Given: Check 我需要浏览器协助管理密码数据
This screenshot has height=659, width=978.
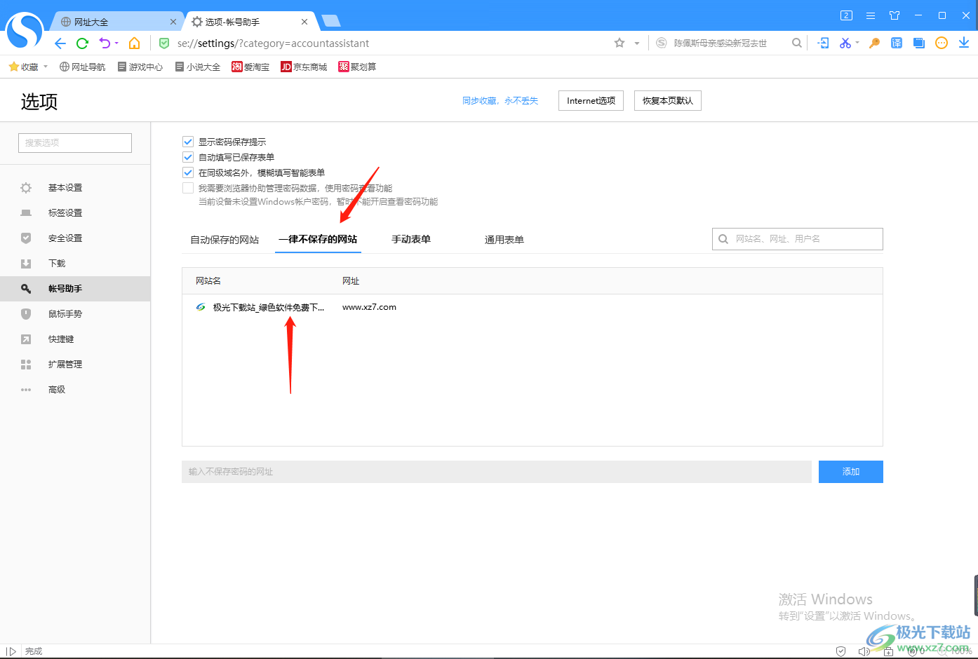Looking at the screenshot, I should (x=188, y=188).
